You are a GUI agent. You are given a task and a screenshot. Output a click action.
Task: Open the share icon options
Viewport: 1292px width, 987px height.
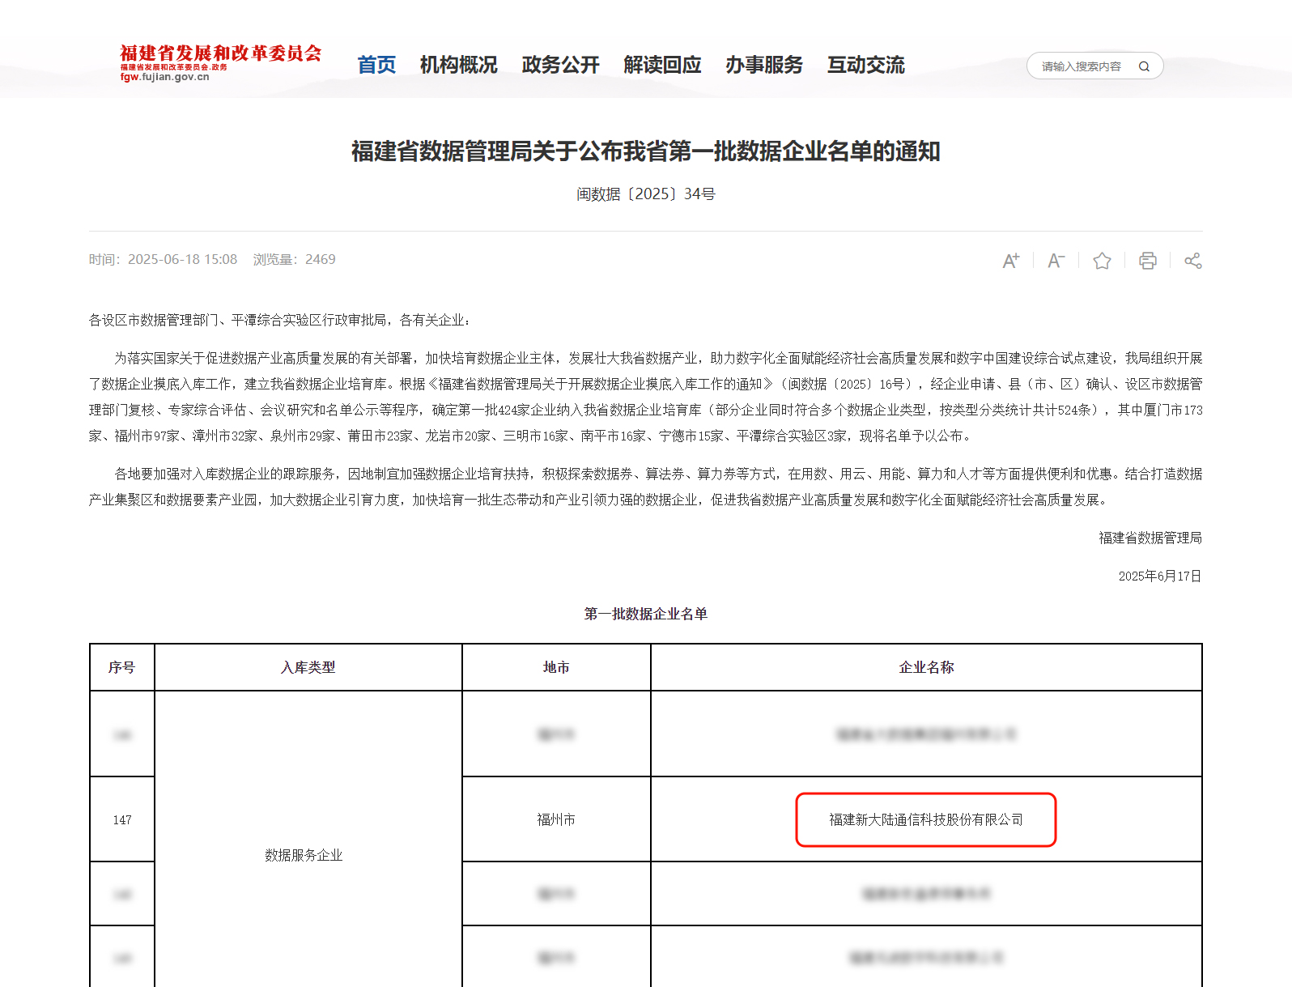point(1192,261)
